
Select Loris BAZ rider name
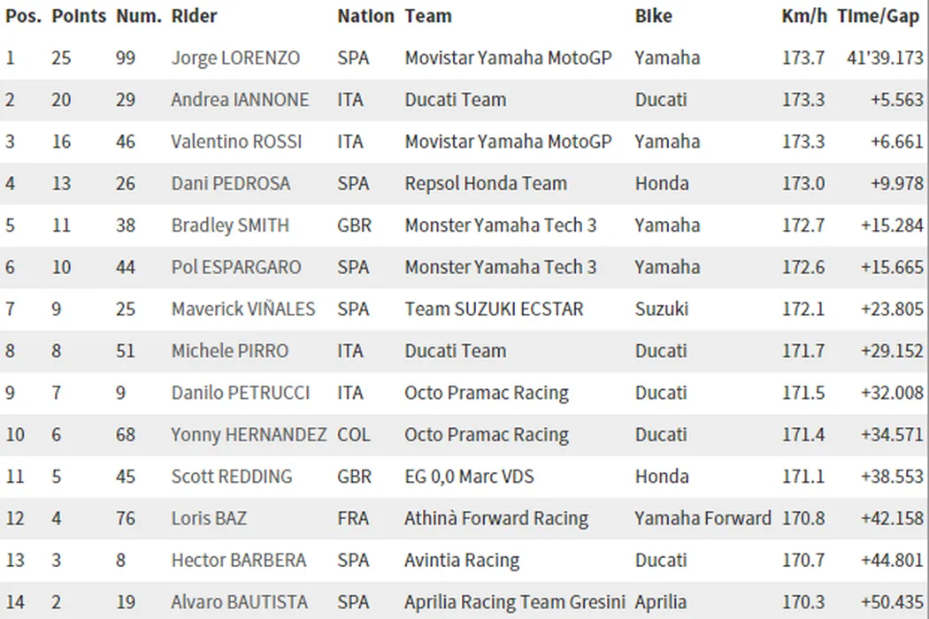(x=209, y=518)
